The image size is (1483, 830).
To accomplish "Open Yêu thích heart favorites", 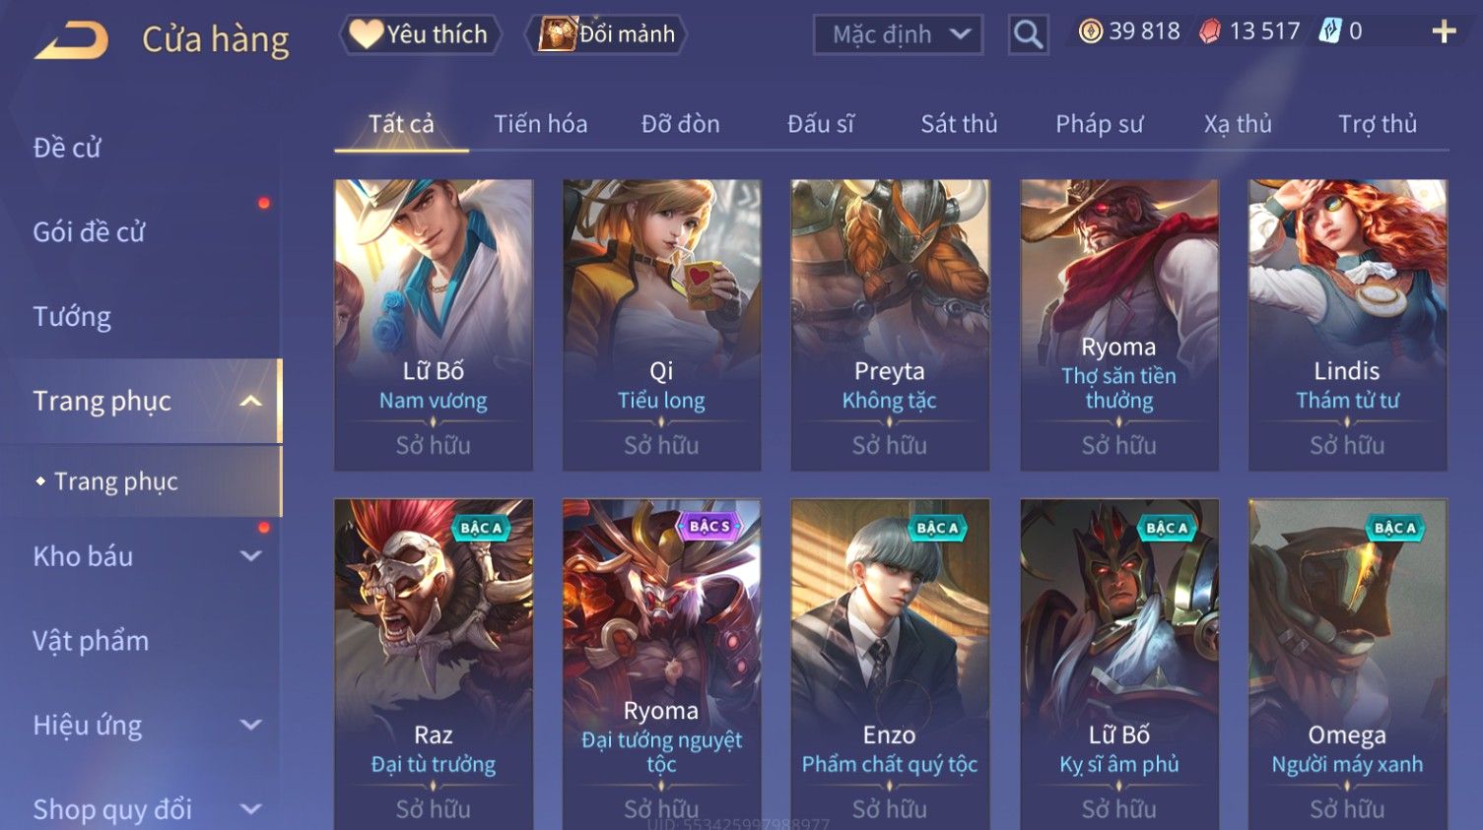I will (420, 34).
